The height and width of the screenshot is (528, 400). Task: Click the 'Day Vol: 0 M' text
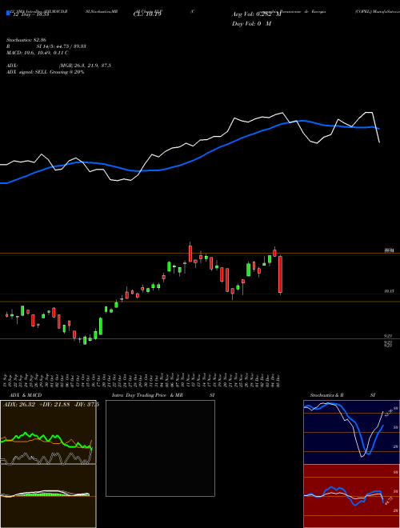(x=251, y=24)
